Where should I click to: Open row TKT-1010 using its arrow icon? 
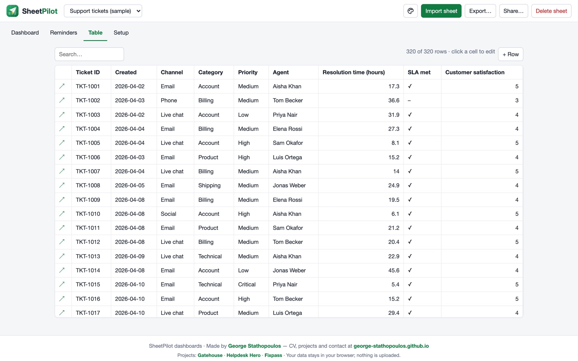62,214
